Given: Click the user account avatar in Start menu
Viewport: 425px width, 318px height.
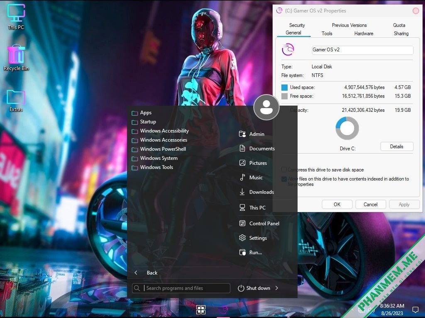Looking at the screenshot, I should [266, 107].
